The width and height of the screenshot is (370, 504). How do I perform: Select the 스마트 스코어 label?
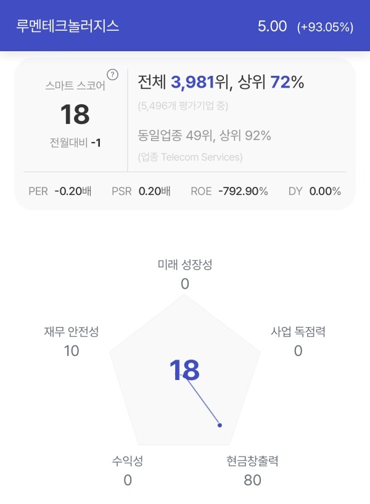click(75, 86)
